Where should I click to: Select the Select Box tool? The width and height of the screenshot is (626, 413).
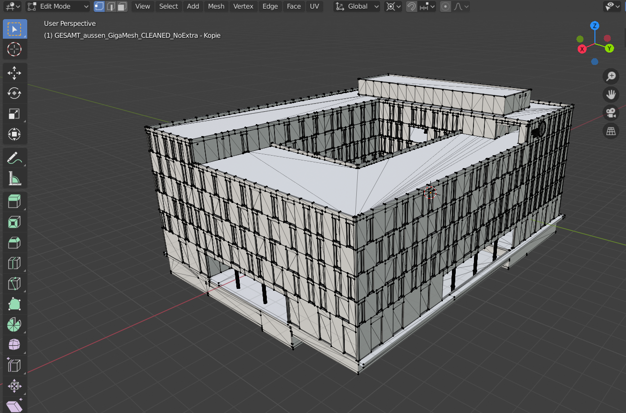15,29
